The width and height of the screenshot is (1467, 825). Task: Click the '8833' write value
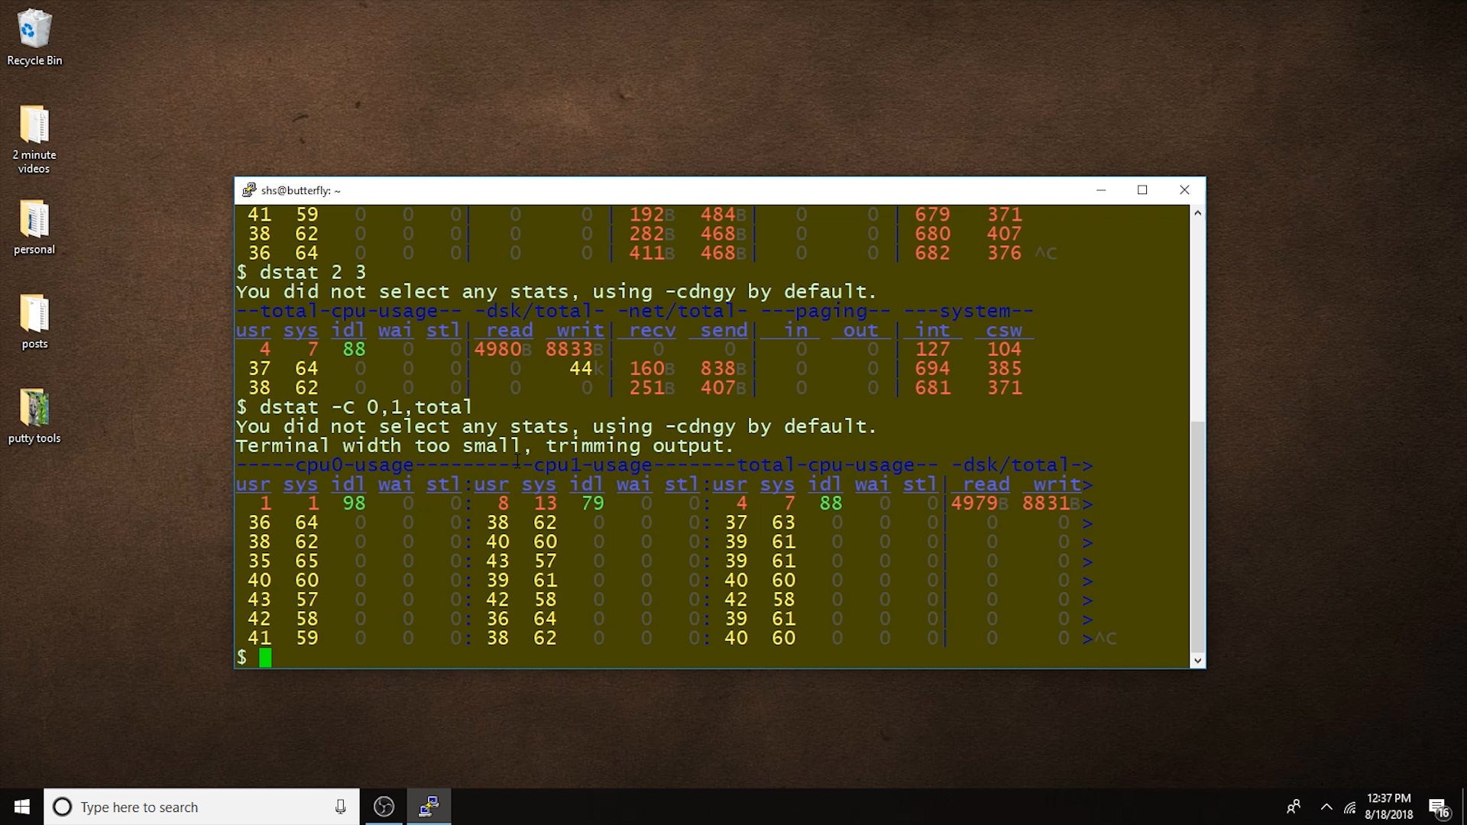pyautogui.click(x=569, y=349)
